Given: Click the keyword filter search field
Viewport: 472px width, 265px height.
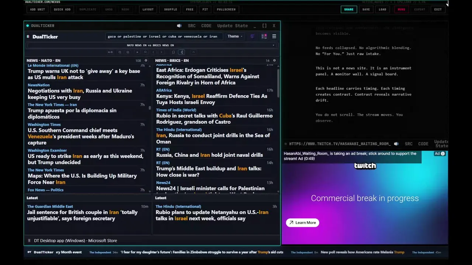Looking at the screenshot, I should [x=163, y=36].
